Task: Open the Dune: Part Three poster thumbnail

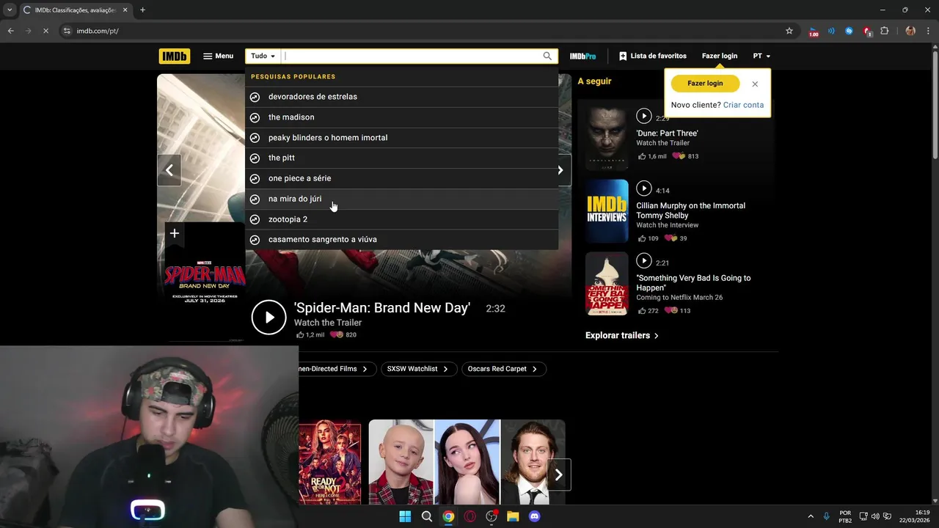Action: coord(607,137)
